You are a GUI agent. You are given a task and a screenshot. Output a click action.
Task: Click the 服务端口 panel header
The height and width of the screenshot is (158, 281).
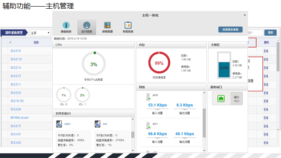tap(227, 87)
